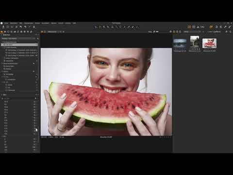Click the plus button in the Library panel header
233x175 pixels.
36,35
